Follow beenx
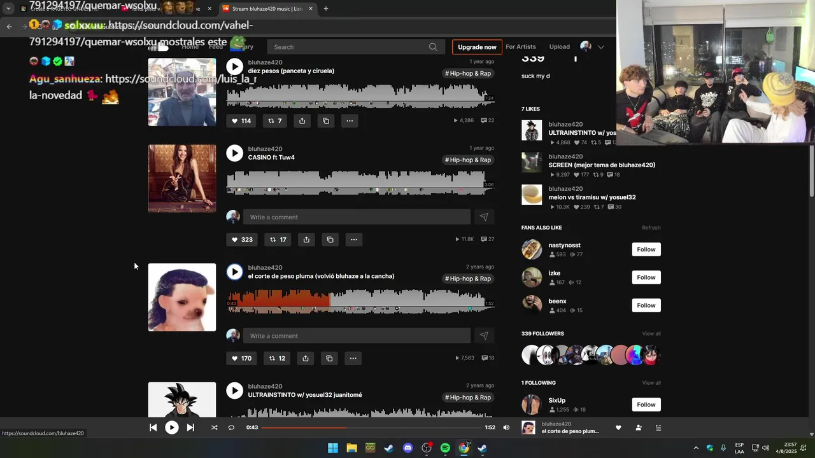The image size is (815, 458). [x=646, y=305]
